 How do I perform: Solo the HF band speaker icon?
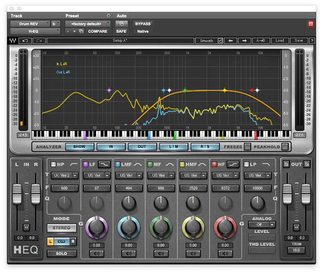(x=225, y=254)
